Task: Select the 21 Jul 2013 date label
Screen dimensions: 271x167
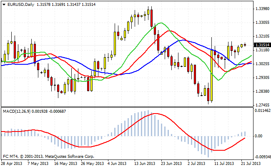Action: (x=251, y=164)
